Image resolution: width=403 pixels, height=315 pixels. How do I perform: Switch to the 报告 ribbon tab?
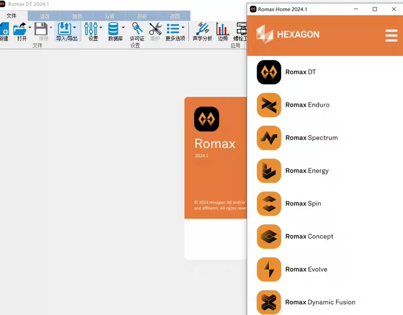[142, 16]
